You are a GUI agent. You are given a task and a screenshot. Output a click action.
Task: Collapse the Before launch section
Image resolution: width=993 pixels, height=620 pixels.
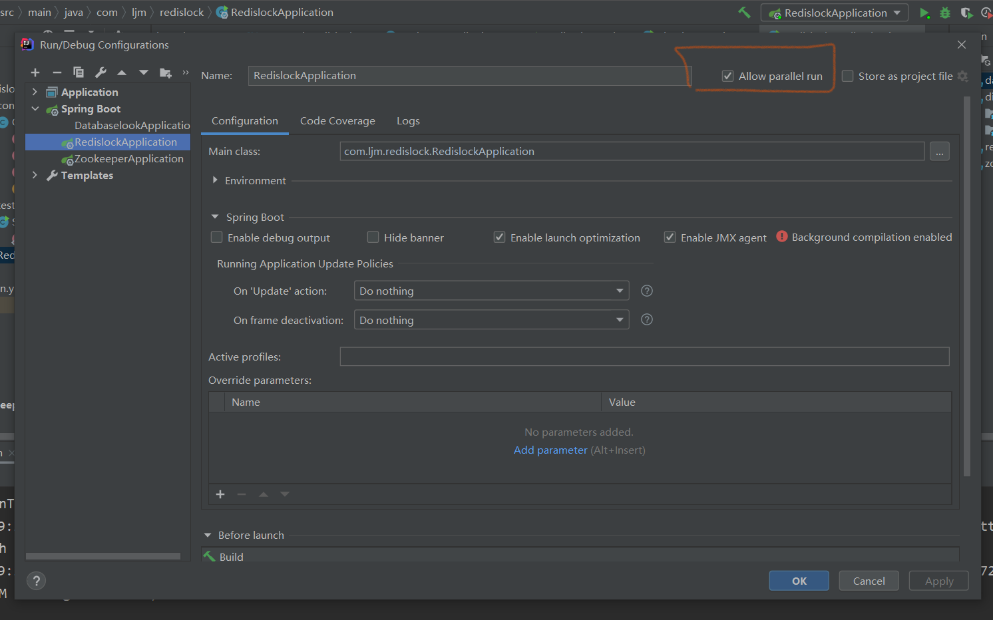point(208,535)
